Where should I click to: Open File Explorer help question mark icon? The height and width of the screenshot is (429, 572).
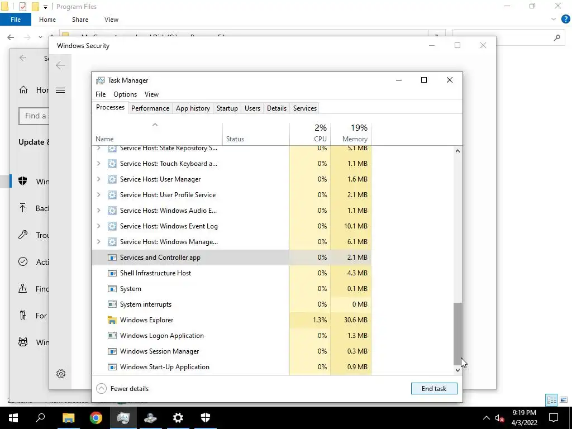[565, 20]
